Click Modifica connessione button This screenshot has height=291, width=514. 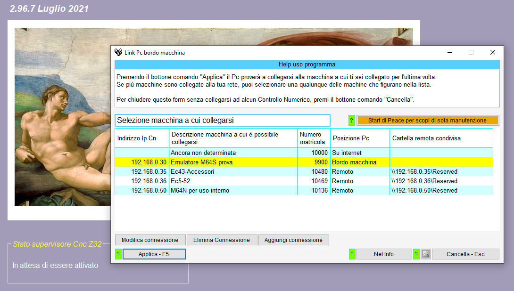150,240
